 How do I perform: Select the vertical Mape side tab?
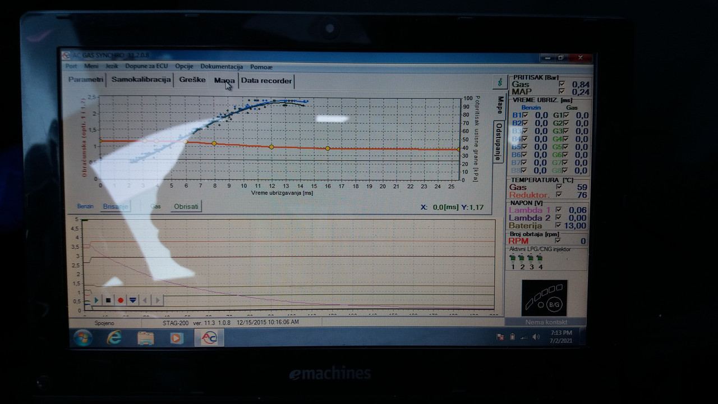(499, 105)
